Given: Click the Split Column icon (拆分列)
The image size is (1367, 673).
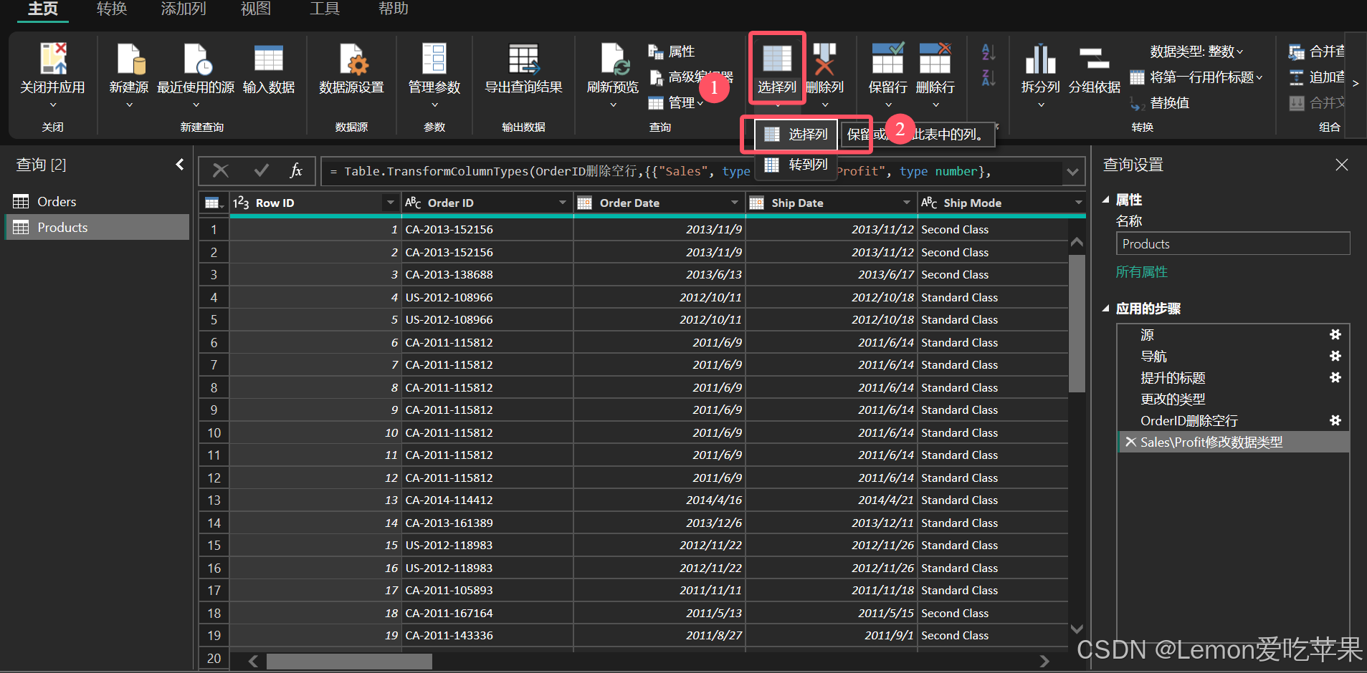Looking at the screenshot, I should coord(1040,59).
